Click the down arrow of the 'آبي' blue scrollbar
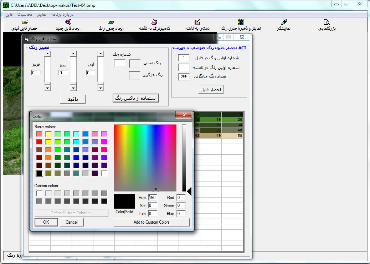The width and height of the screenshot is (370, 264). tap(101, 88)
